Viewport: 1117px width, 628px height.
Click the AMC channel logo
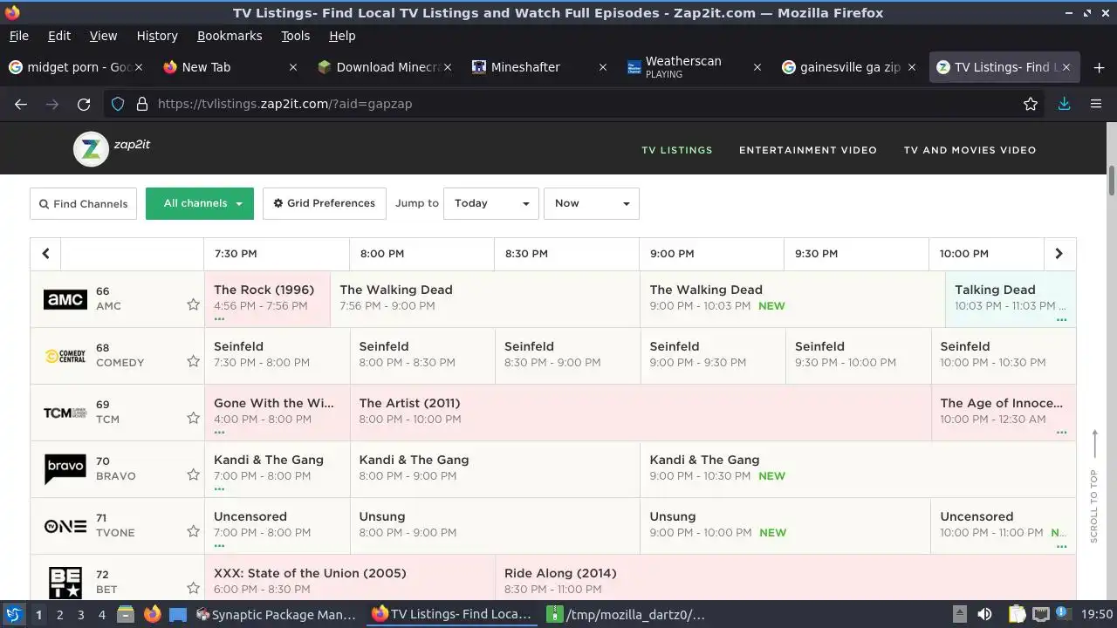tap(65, 299)
